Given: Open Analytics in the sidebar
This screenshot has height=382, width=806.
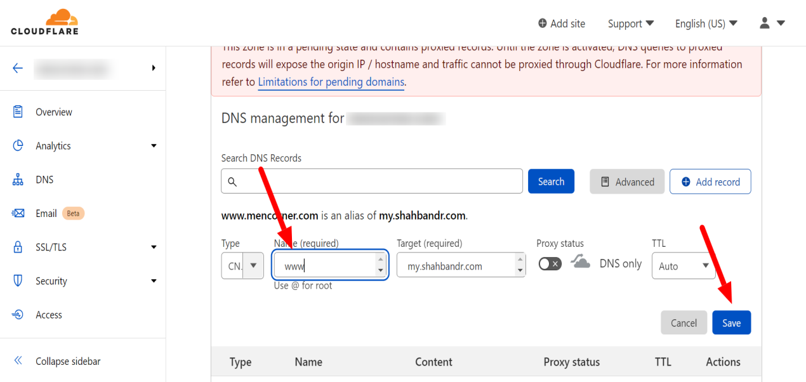Looking at the screenshot, I should tap(53, 145).
